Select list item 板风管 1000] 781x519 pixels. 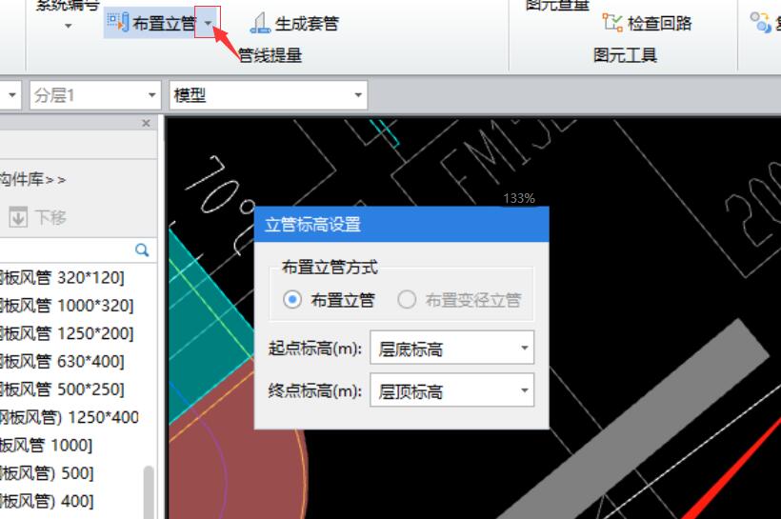[x=47, y=445]
